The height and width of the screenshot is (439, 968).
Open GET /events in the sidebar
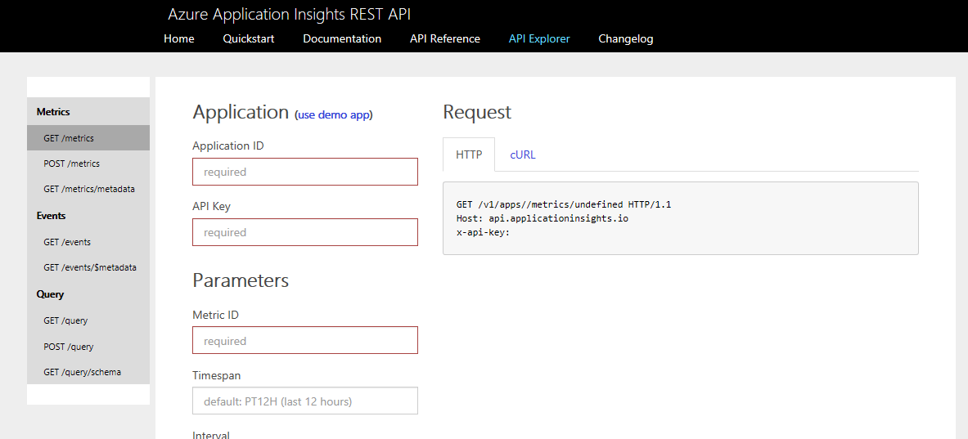point(88,242)
